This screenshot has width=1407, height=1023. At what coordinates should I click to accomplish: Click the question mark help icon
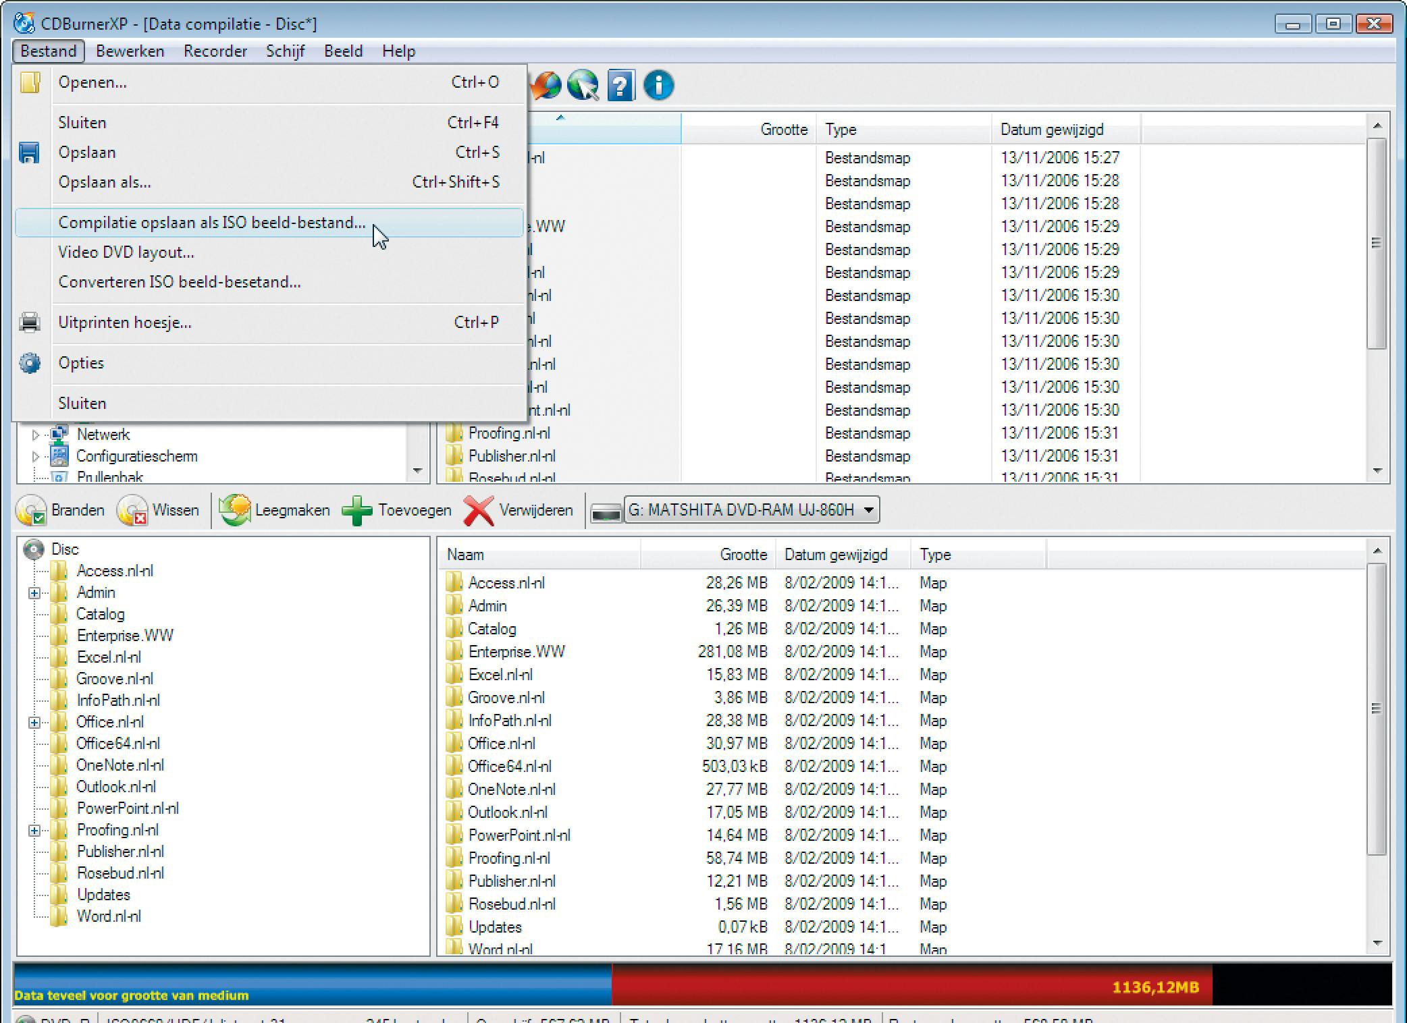(620, 86)
